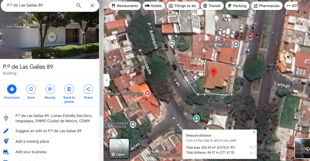Share this location
Image resolution: width=310 pixels, height=161 pixels.
click(88, 92)
